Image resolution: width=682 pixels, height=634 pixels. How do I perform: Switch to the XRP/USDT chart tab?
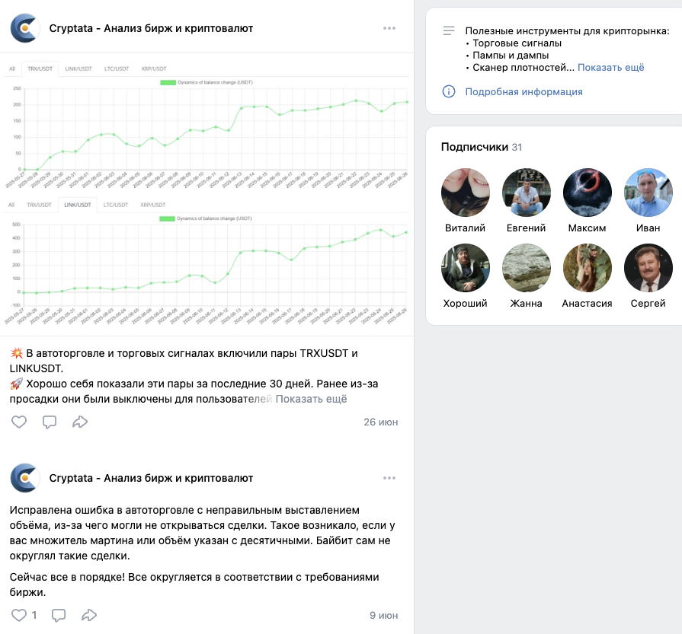click(x=155, y=68)
